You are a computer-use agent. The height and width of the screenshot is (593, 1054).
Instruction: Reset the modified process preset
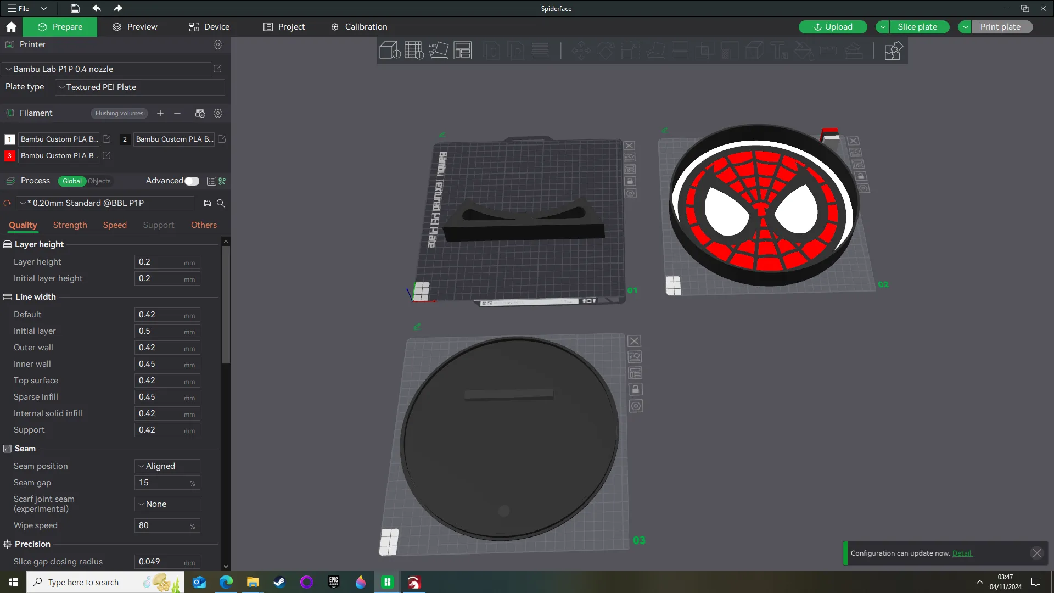7,203
